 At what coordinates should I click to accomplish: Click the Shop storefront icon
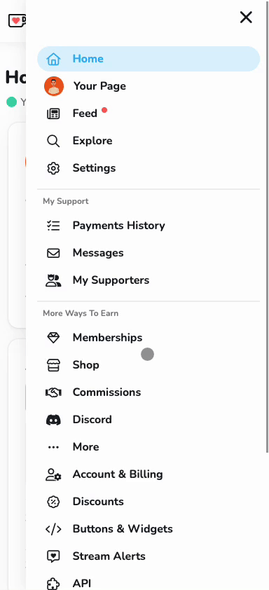point(53,365)
